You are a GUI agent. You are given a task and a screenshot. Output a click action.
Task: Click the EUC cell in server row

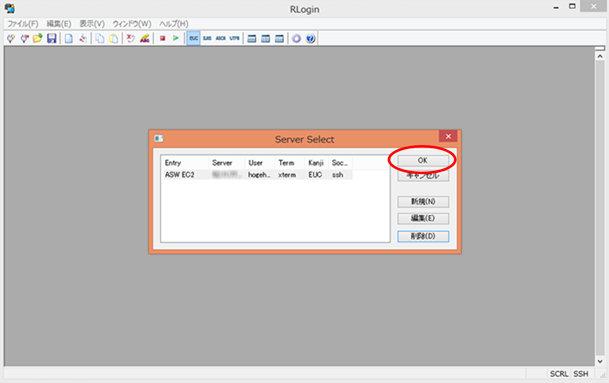coord(315,175)
